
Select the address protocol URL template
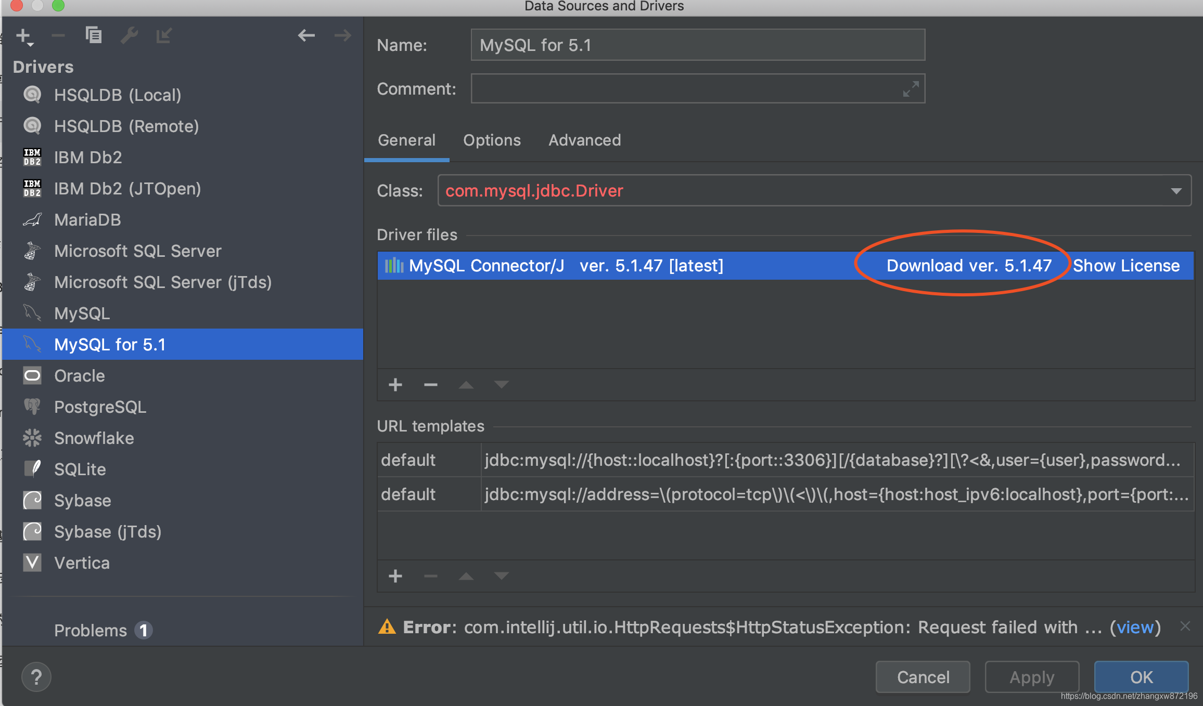click(786, 494)
